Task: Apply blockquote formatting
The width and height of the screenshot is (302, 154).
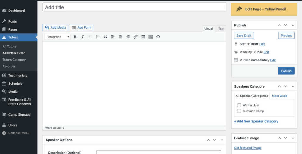Action: click(x=105, y=37)
